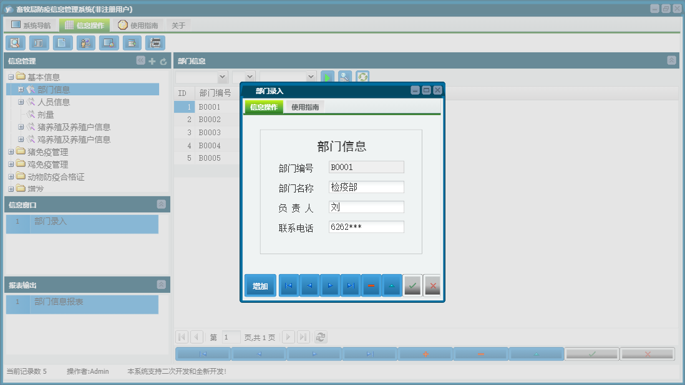
Task: Run the query with the green play icon
Action: pyautogui.click(x=328, y=77)
